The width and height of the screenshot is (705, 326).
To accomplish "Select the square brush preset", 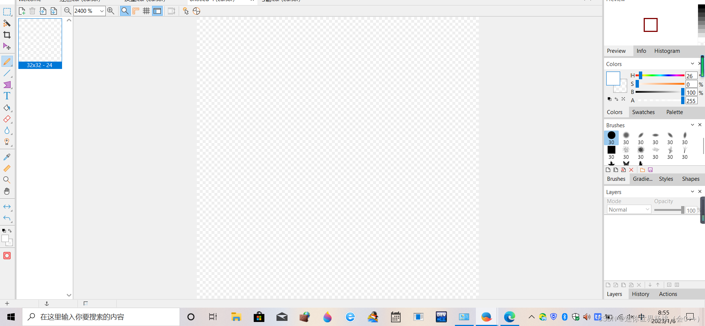I will click(x=611, y=153).
